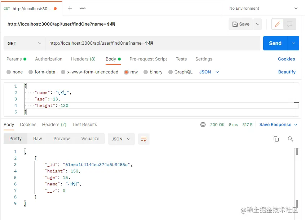The height and width of the screenshot is (220, 305).
Task: Click the 200 OK status text
Action: [x=217, y=125]
